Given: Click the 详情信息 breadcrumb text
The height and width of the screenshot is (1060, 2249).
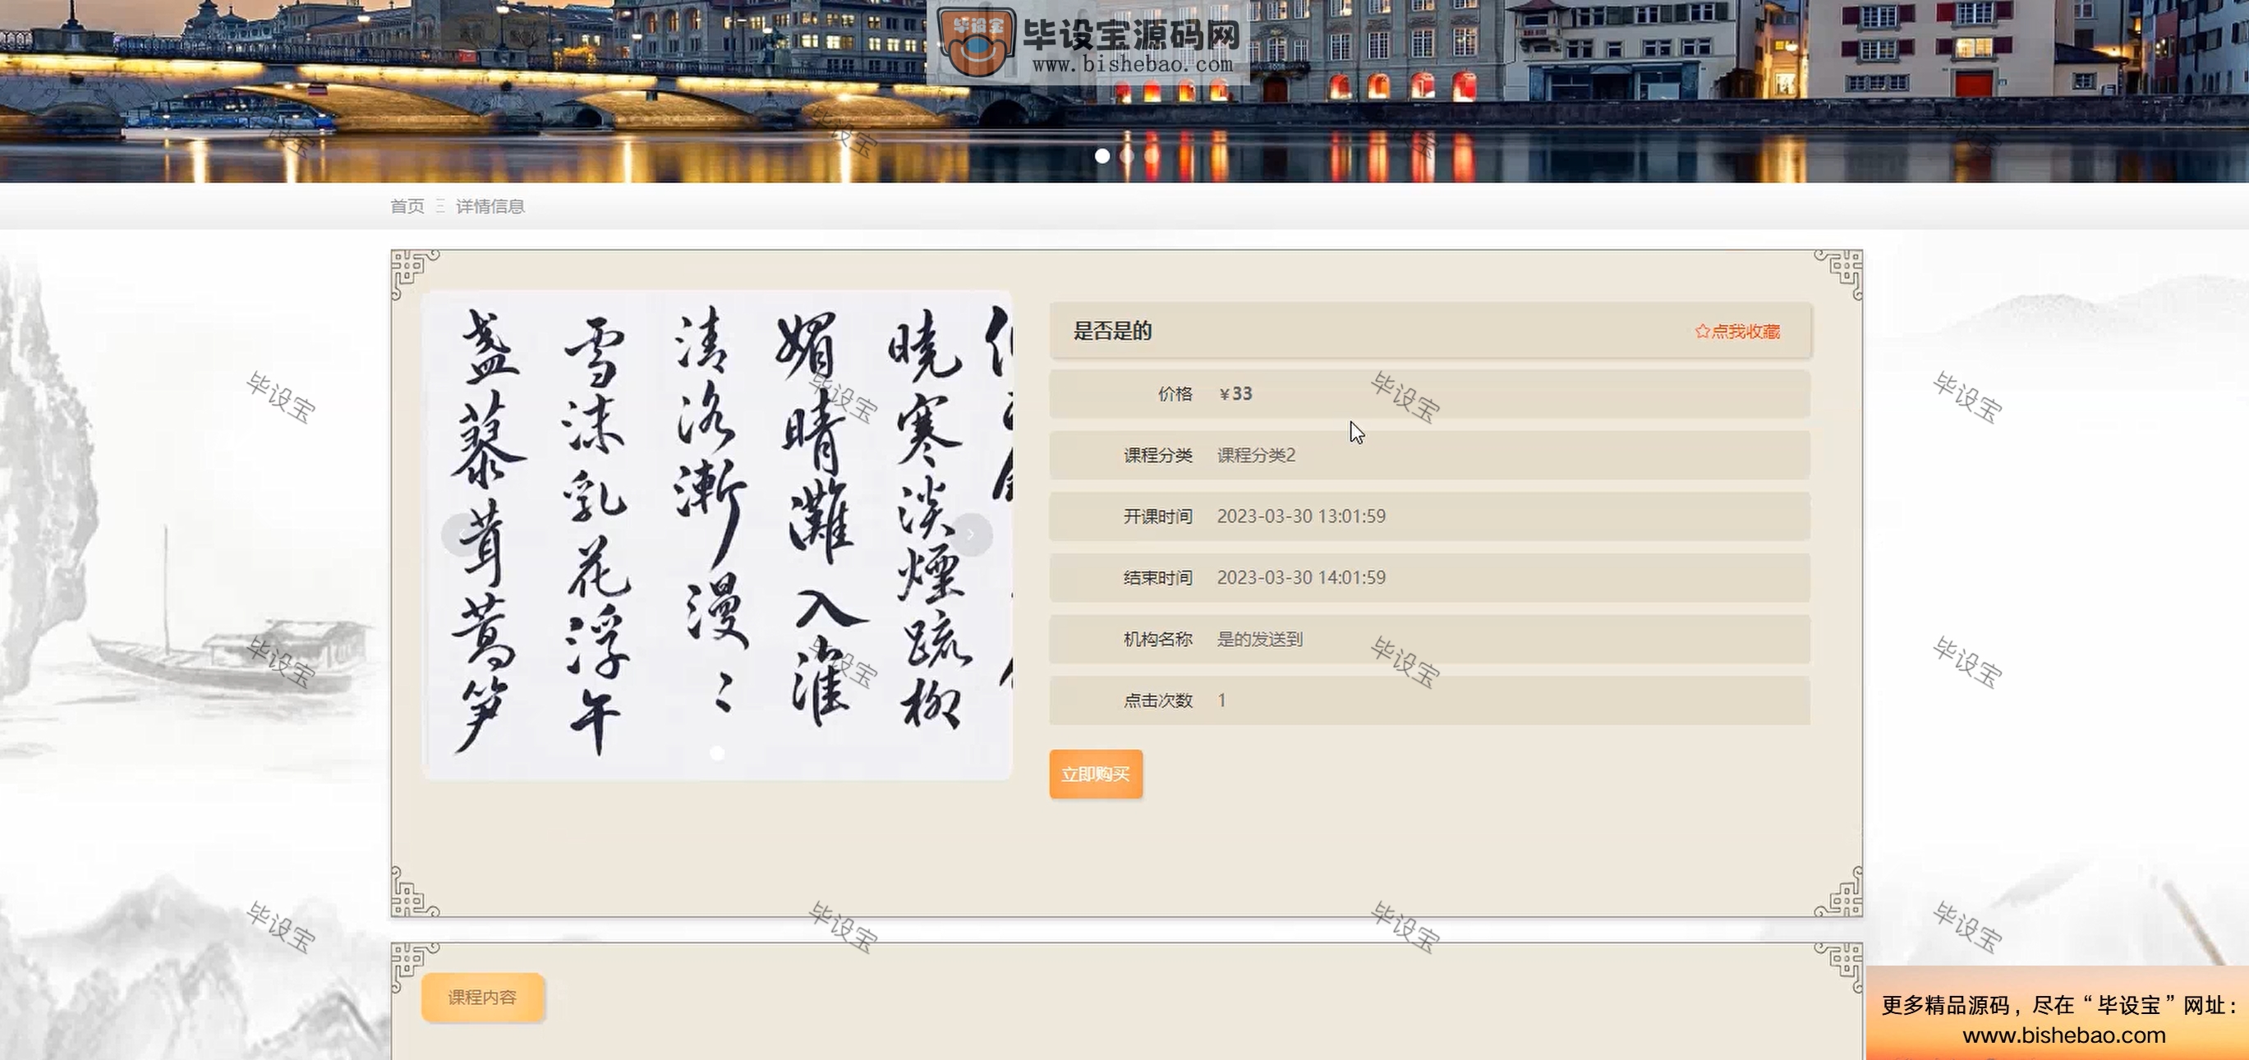Looking at the screenshot, I should click(490, 206).
